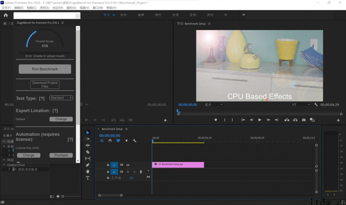
Task: Toggle A1 track targeting
Action: (114, 172)
